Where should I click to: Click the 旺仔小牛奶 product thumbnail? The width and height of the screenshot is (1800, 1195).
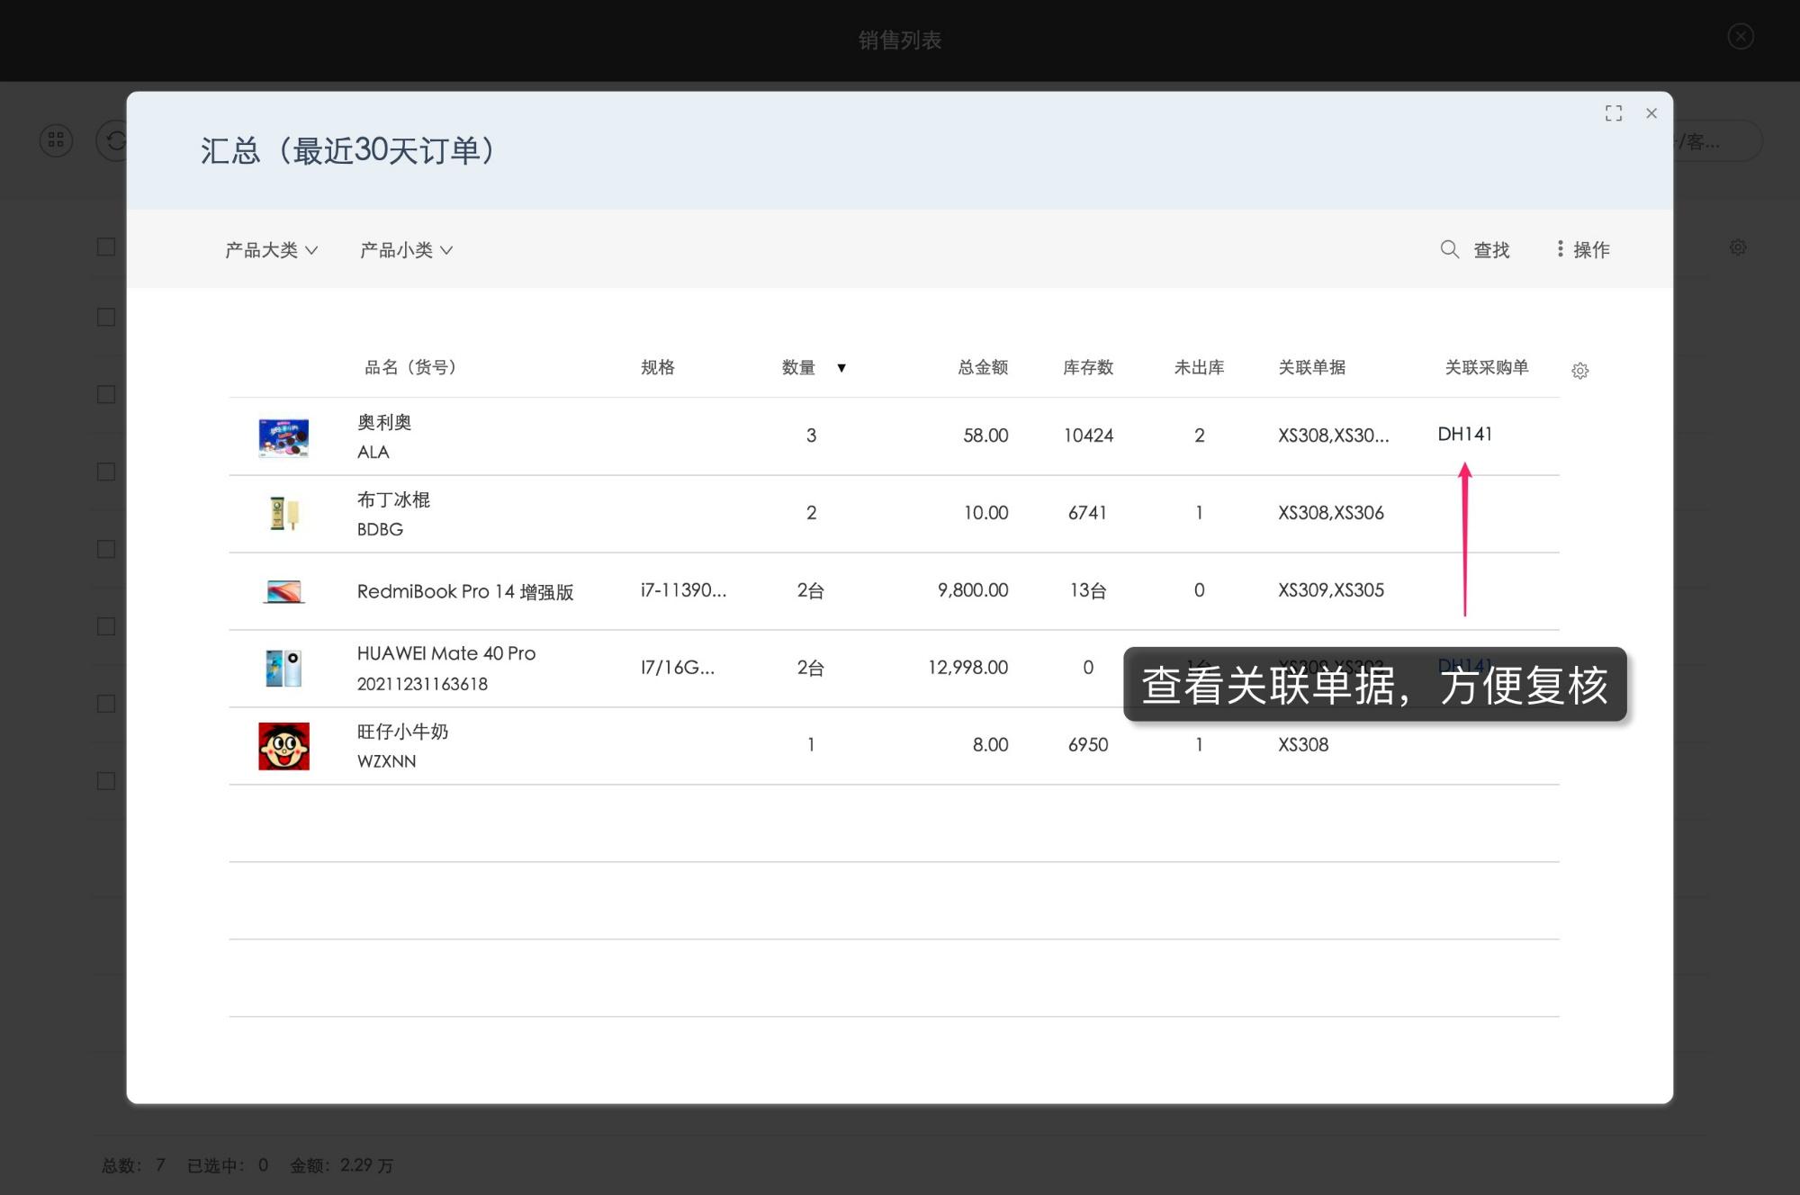[283, 746]
